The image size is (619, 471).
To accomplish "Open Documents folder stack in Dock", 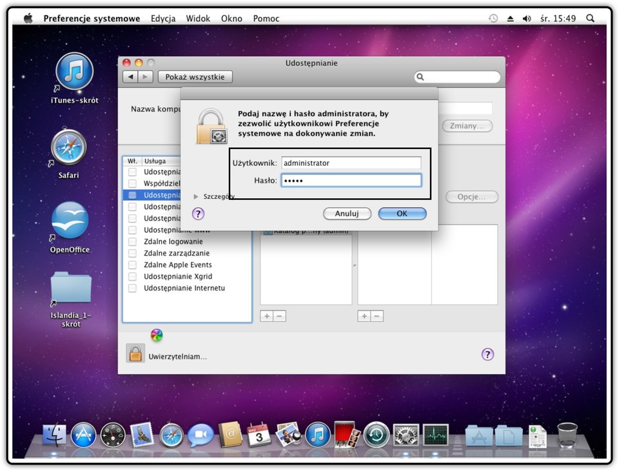I will pos(509,436).
